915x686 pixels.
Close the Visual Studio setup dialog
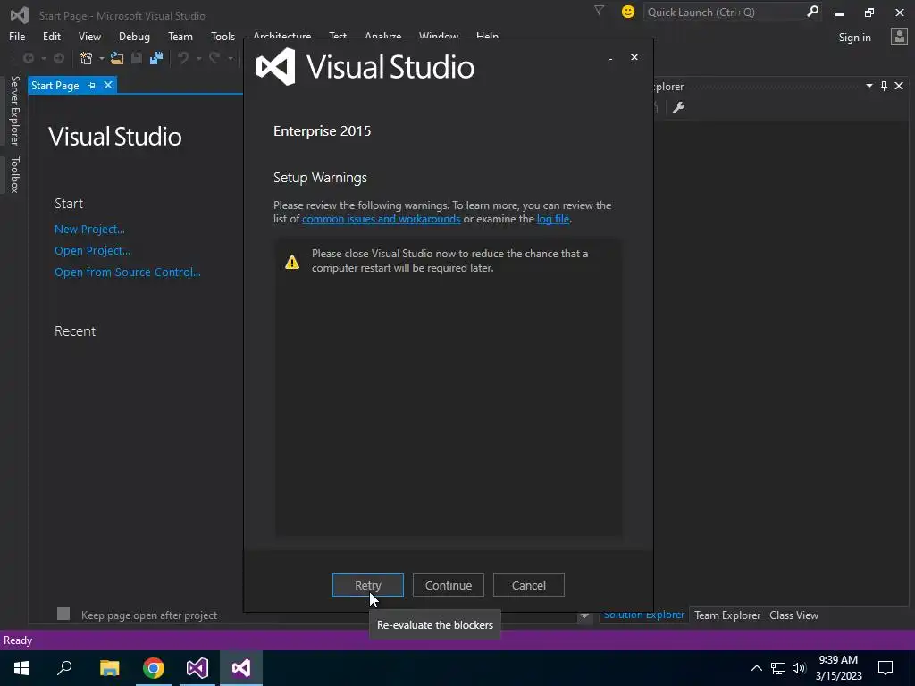(x=634, y=57)
